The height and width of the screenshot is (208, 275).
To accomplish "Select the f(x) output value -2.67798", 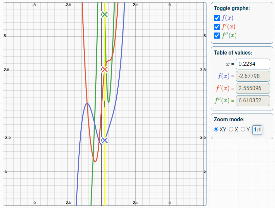I will 253,76.
